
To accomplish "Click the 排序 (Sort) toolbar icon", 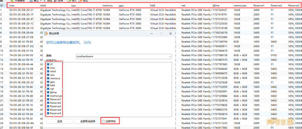I will (x=55, y=1).
